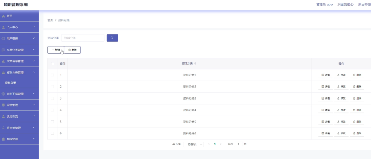Go to previous page arrow in pagination
The image size is (371, 159).
(209, 144)
